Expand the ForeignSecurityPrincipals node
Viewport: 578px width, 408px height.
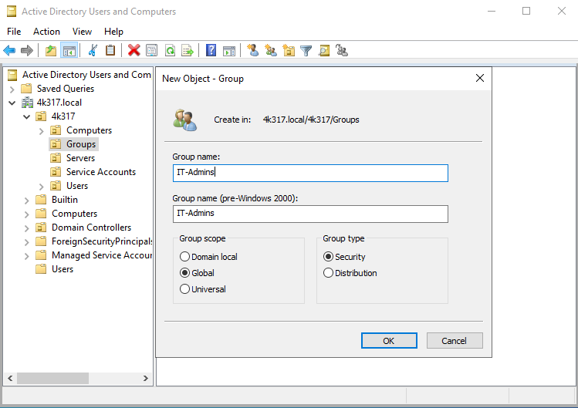(x=26, y=242)
